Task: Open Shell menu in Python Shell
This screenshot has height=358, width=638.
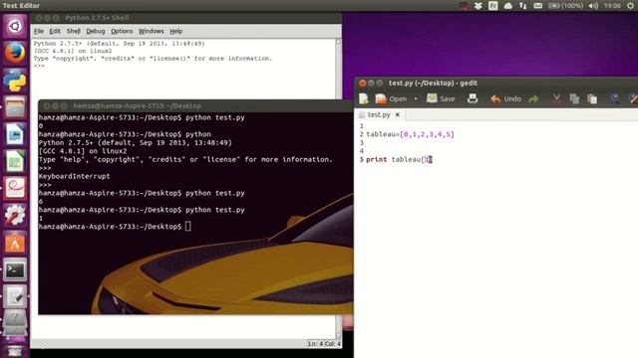Action: point(73,31)
